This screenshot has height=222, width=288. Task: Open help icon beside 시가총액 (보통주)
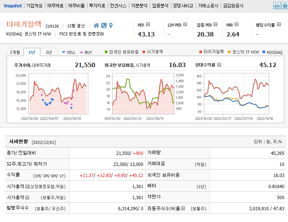pos(27,197)
